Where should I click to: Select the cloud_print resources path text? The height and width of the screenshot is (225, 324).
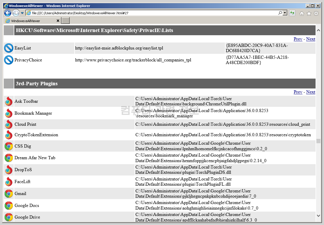(223, 124)
